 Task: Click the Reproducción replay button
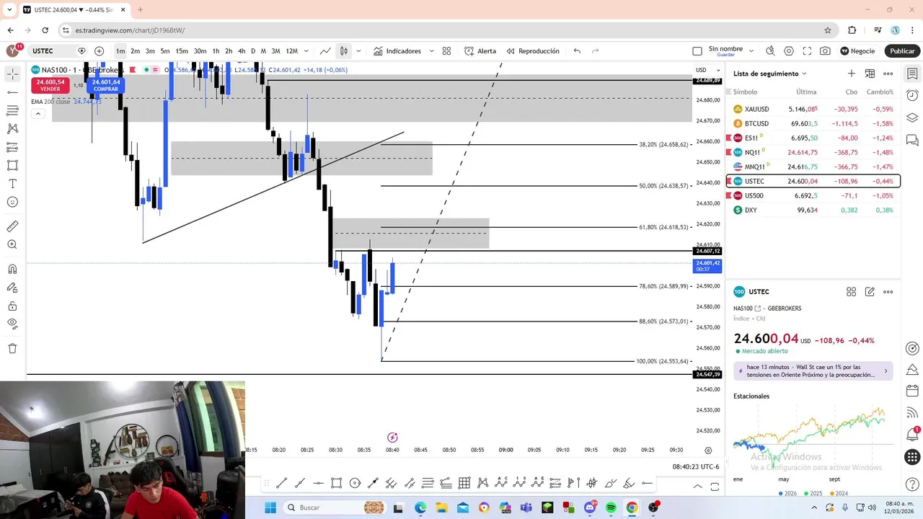point(533,51)
